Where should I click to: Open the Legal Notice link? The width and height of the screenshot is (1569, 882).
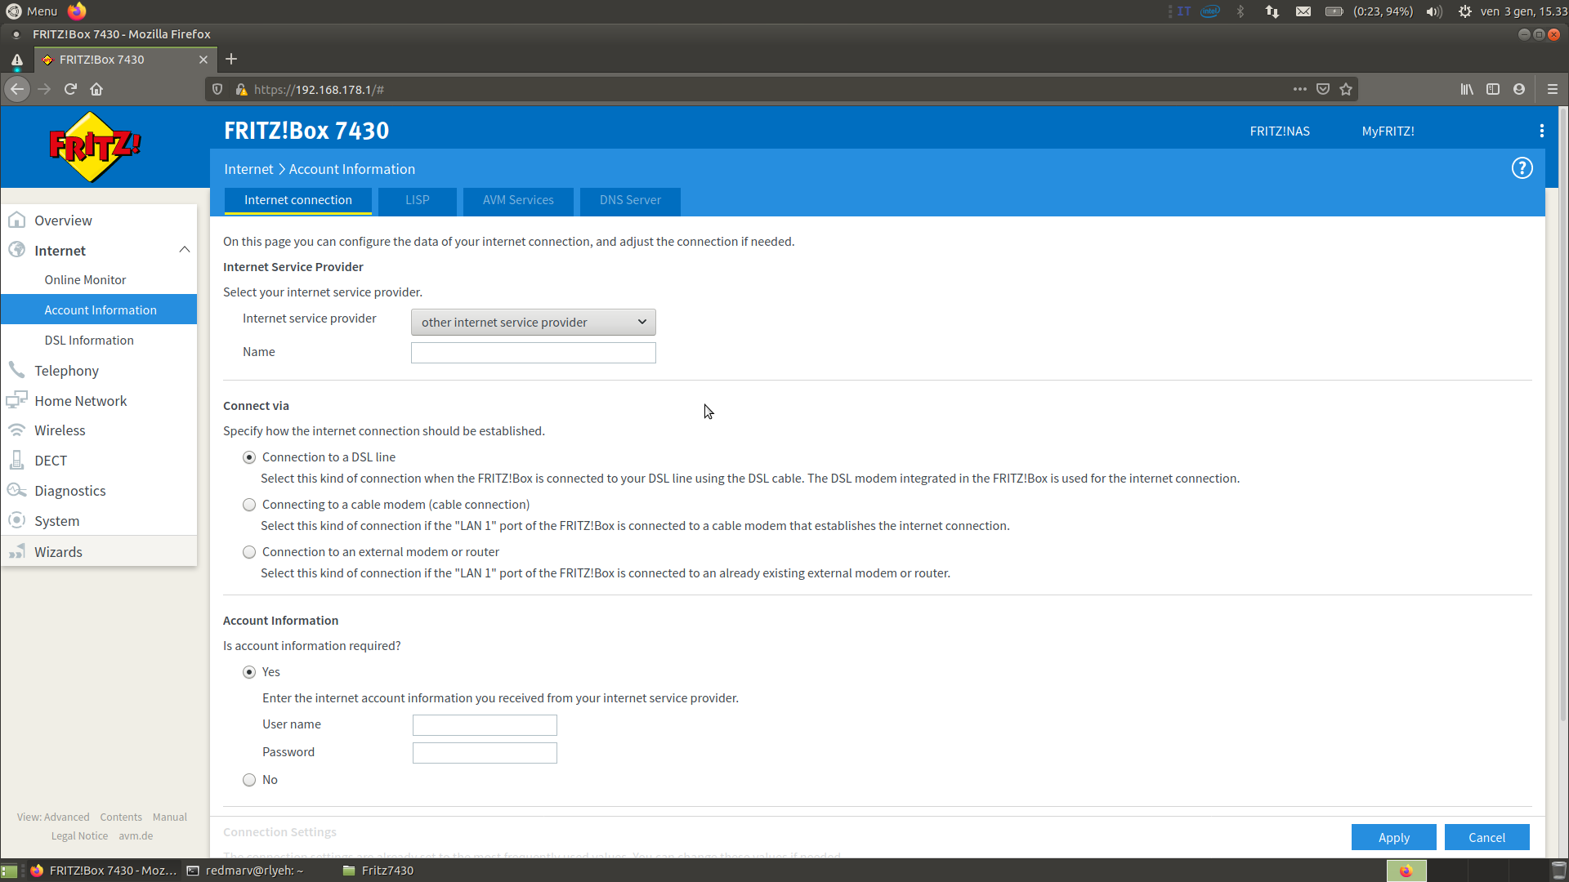pos(79,835)
